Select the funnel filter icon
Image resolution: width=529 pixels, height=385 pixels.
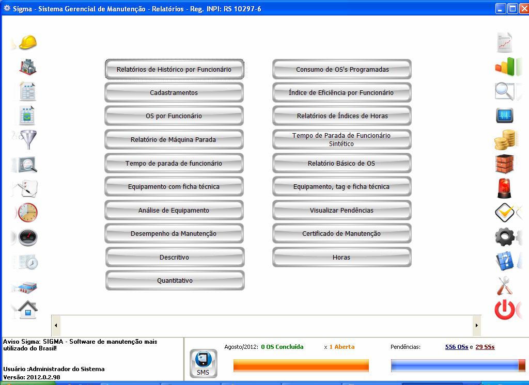coord(28,139)
